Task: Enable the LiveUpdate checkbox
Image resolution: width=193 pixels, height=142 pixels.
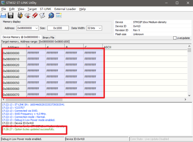Action: [x=175, y=38]
